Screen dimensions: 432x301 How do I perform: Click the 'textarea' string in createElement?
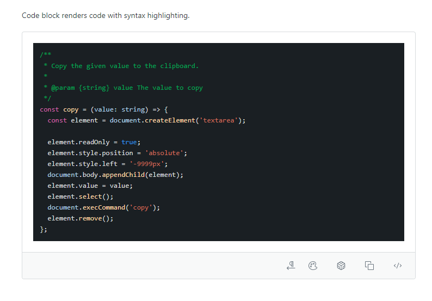220,120
